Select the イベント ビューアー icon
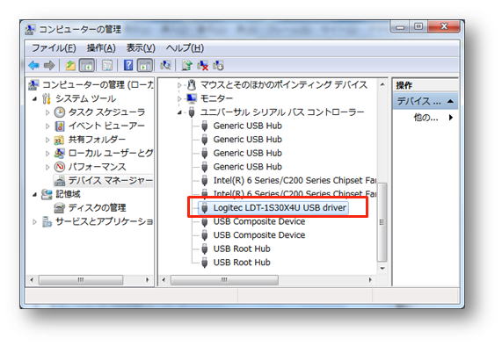 (60, 126)
